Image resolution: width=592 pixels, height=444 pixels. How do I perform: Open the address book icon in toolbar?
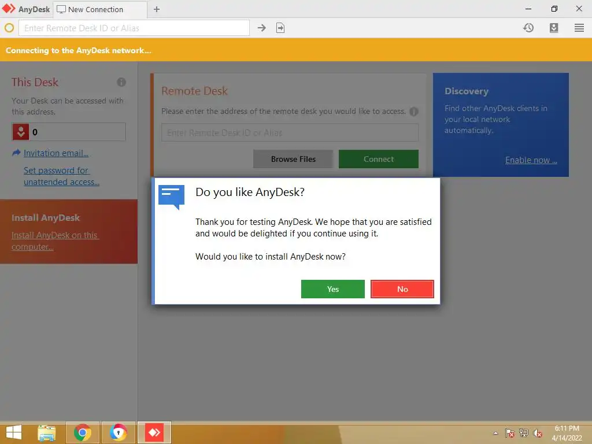click(x=553, y=28)
